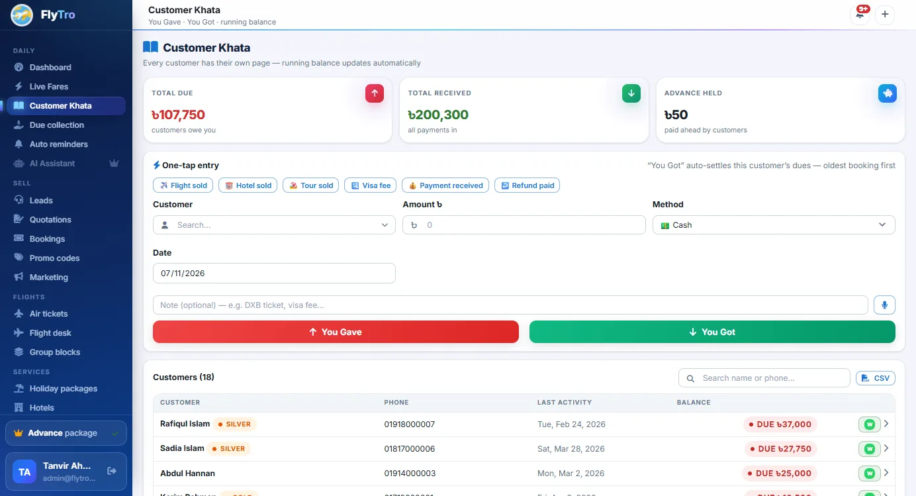Click WhatsApp icon for Rafiqul Islam
The height and width of the screenshot is (496, 916).
(x=870, y=424)
